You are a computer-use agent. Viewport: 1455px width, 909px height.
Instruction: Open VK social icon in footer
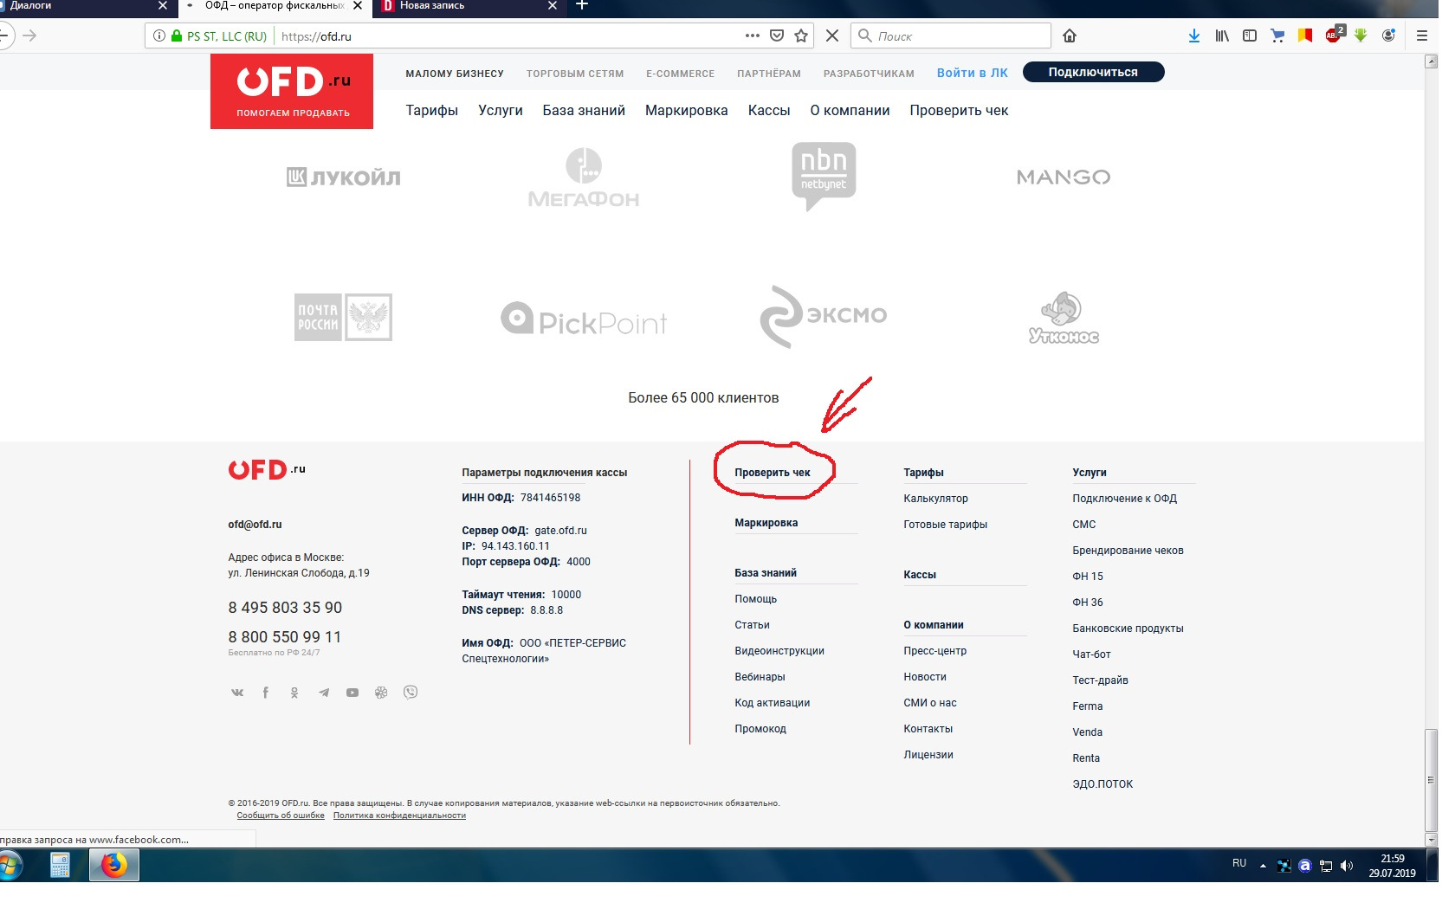click(237, 693)
